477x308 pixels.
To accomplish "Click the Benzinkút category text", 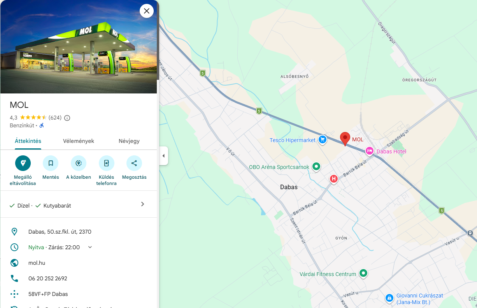I will (22, 125).
